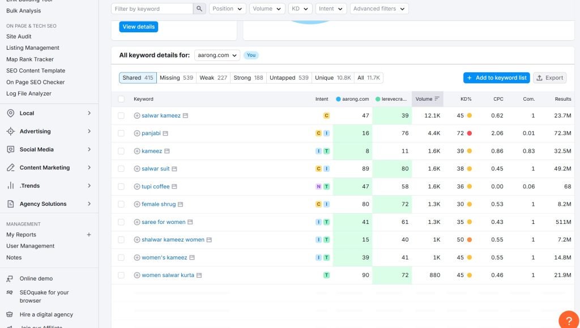580x328 pixels.
Task: Click the Filter by keyword input field
Action: point(153,8)
